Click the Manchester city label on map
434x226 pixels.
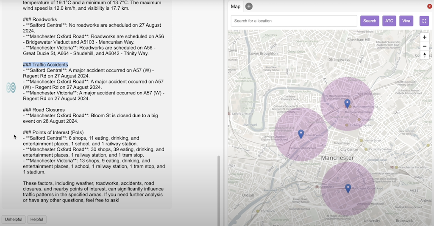[337, 158]
